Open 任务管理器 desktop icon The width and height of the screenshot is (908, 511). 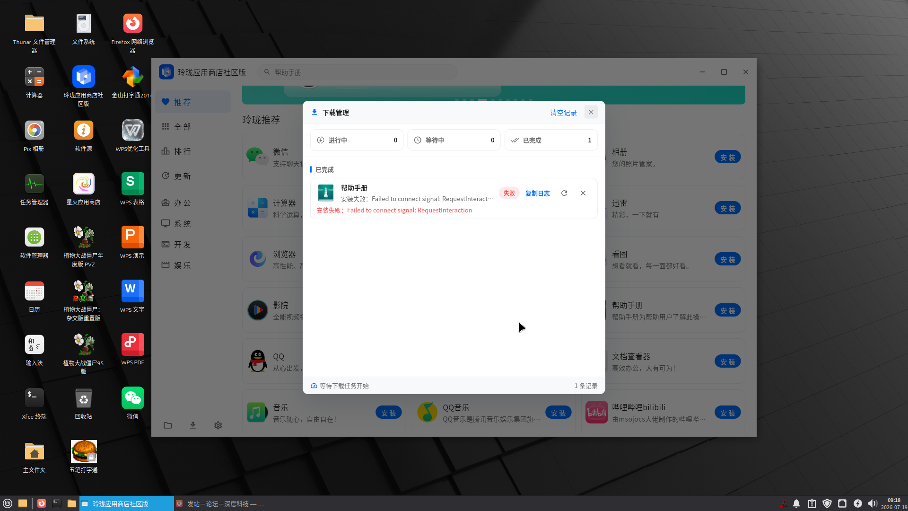pyautogui.click(x=34, y=189)
